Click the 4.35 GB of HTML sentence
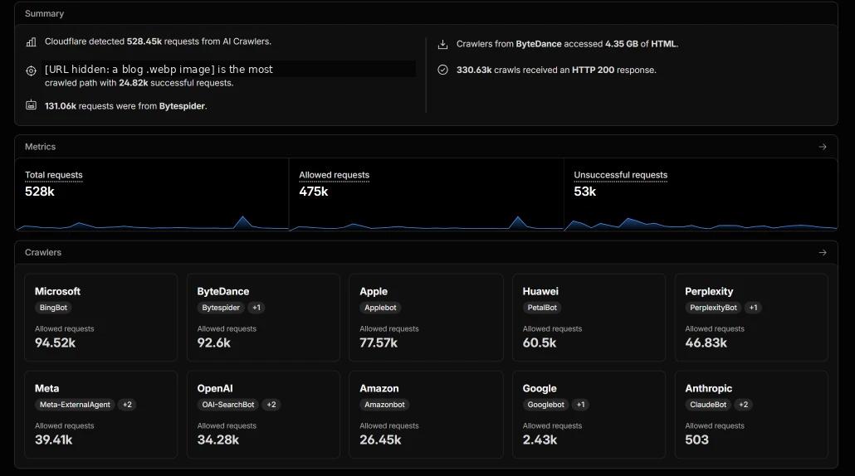This screenshot has height=476, width=855. click(567, 44)
